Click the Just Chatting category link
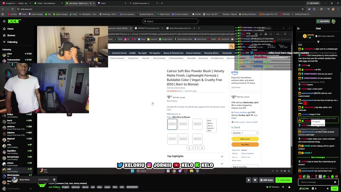Image resolution: width=341 pixels, height=192 pixels. coord(54,187)
